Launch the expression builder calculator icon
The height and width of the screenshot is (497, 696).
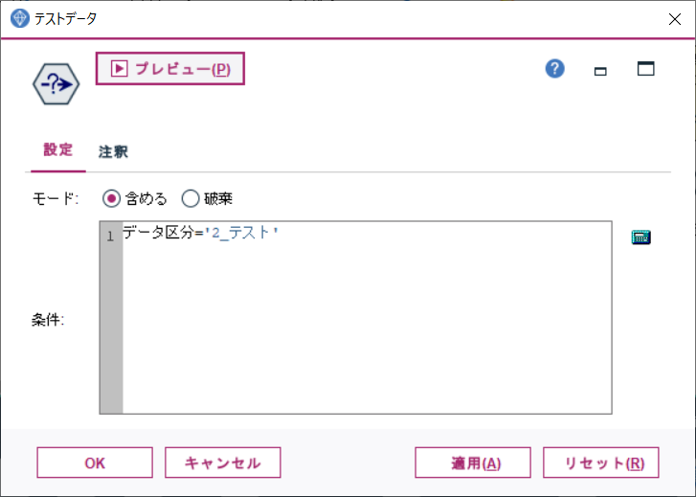[x=641, y=237]
